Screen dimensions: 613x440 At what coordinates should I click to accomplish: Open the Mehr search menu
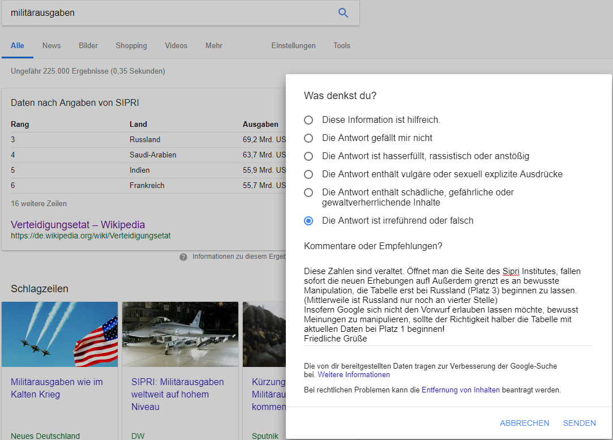coord(214,46)
